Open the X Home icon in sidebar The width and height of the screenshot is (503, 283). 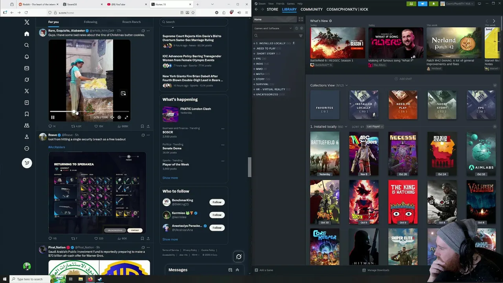[x=27, y=34]
